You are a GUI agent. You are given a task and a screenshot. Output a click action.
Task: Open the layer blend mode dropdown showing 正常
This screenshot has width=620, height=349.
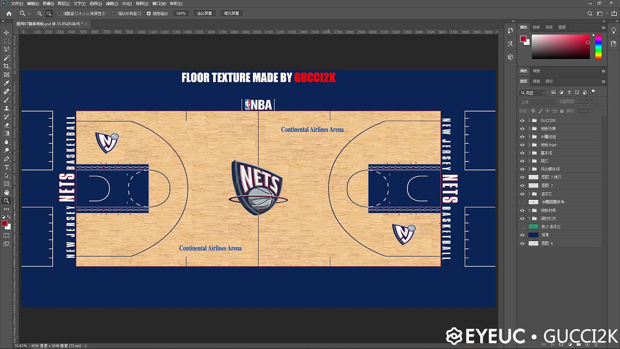click(537, 102)
